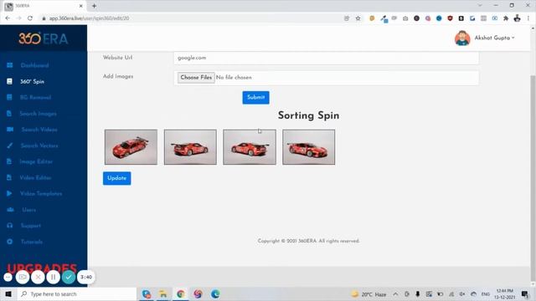The image size is (536, 301).
Task: Click the blue Submit button
Action: 255,97
